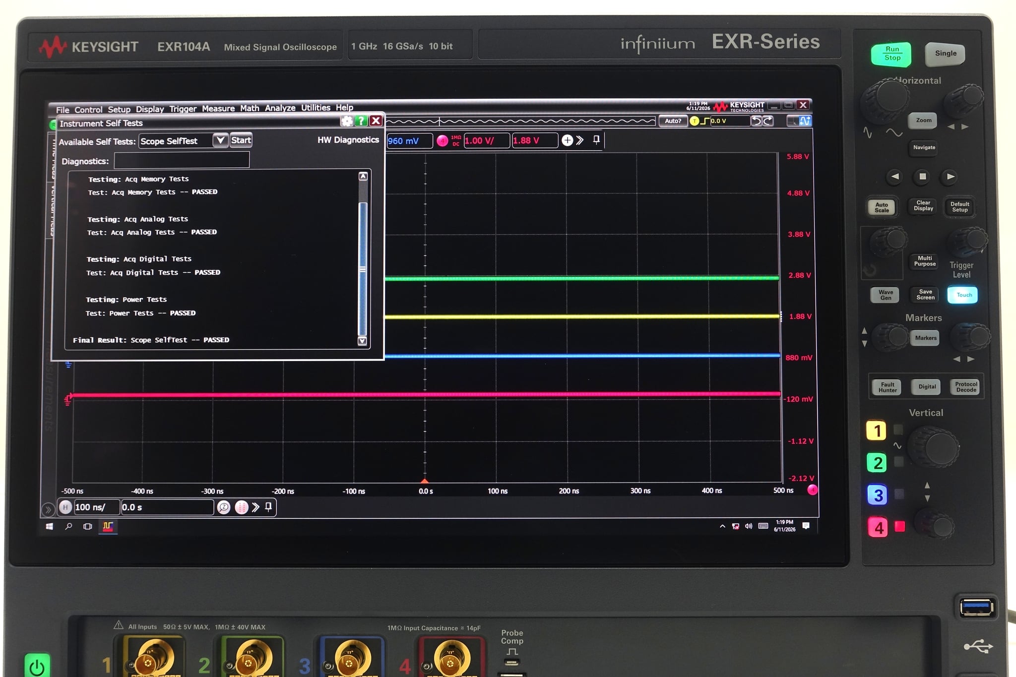Expand the Available Self Tests dropdown arrow

pos(220,140)
